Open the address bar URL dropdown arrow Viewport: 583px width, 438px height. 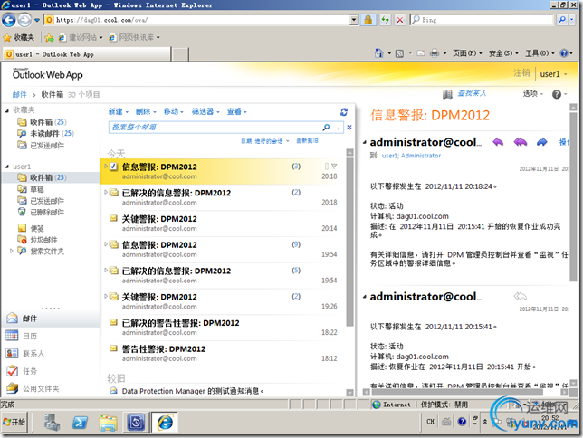coord(354,20)
